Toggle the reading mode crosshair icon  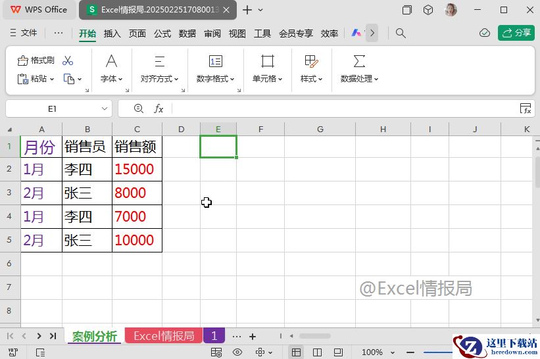[260, 352]
